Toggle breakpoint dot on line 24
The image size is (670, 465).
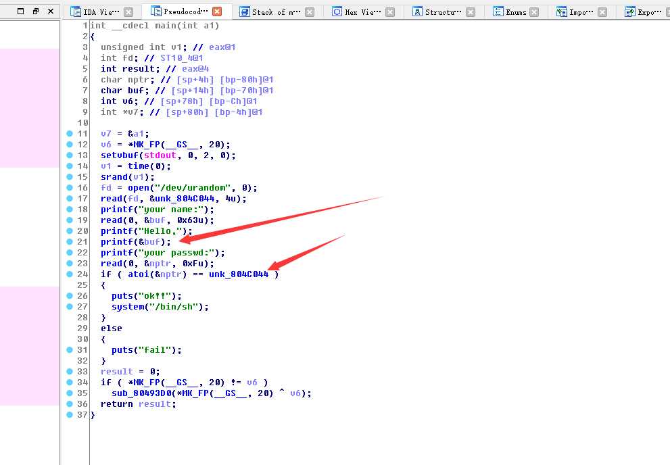click(70, 274)
